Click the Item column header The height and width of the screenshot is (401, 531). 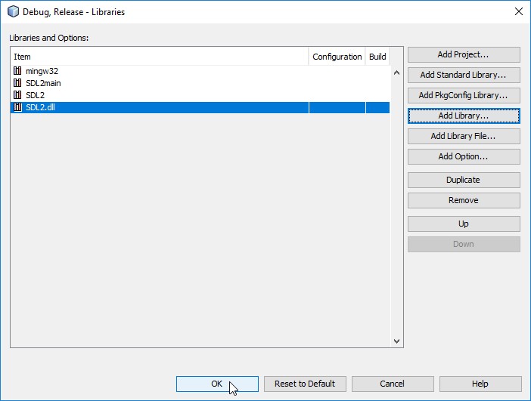coord(160,57)
